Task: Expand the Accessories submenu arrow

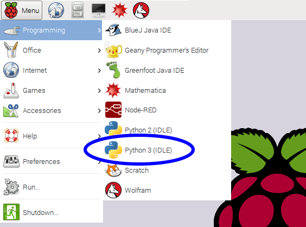Action: (x=99, y=111)
